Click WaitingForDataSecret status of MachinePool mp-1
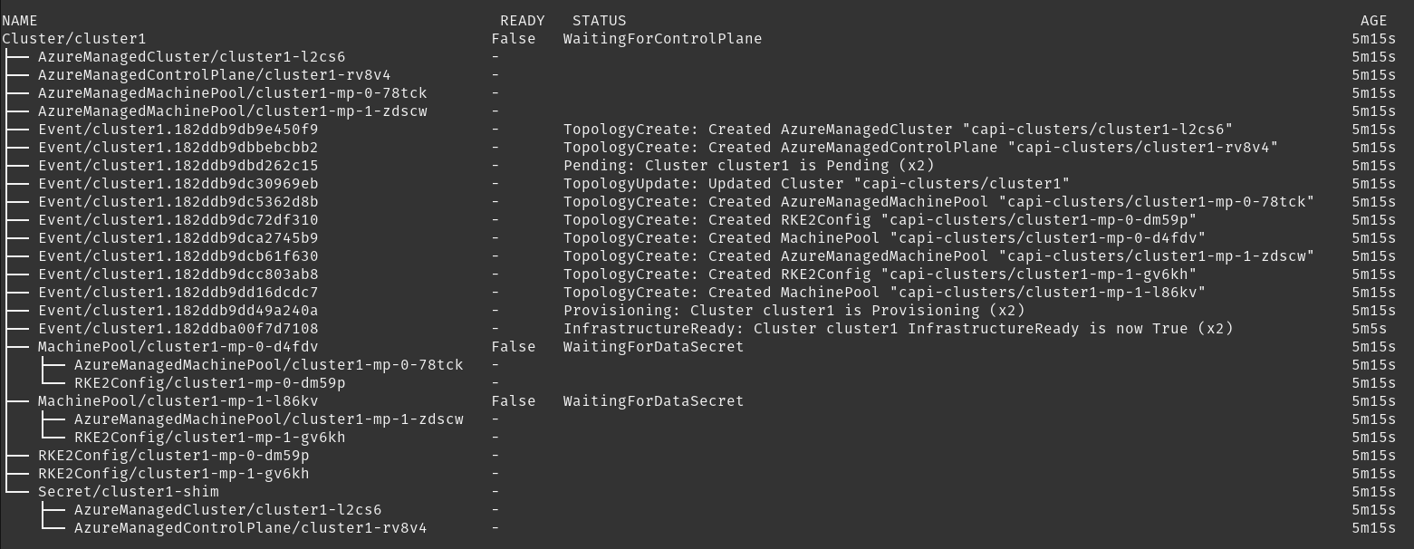 pyautogui.click(x=653, y=401)
